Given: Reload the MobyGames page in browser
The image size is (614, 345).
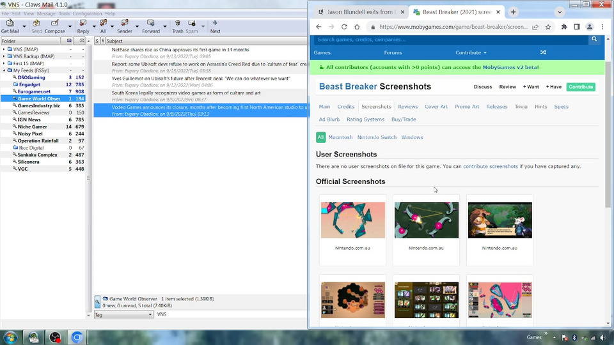Looking at the screenshot, I should [x=344, y=27].
